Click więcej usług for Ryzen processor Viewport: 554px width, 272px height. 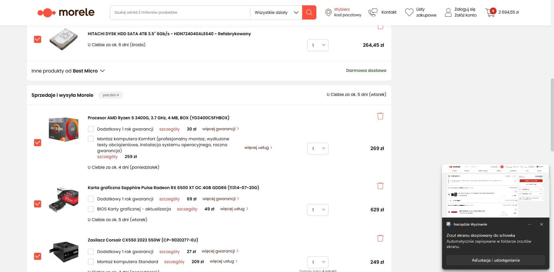[x=258, y=147]
